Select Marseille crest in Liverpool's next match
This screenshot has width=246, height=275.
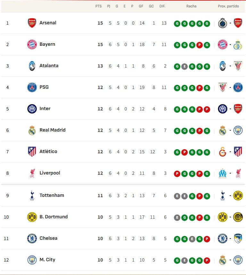223,173
